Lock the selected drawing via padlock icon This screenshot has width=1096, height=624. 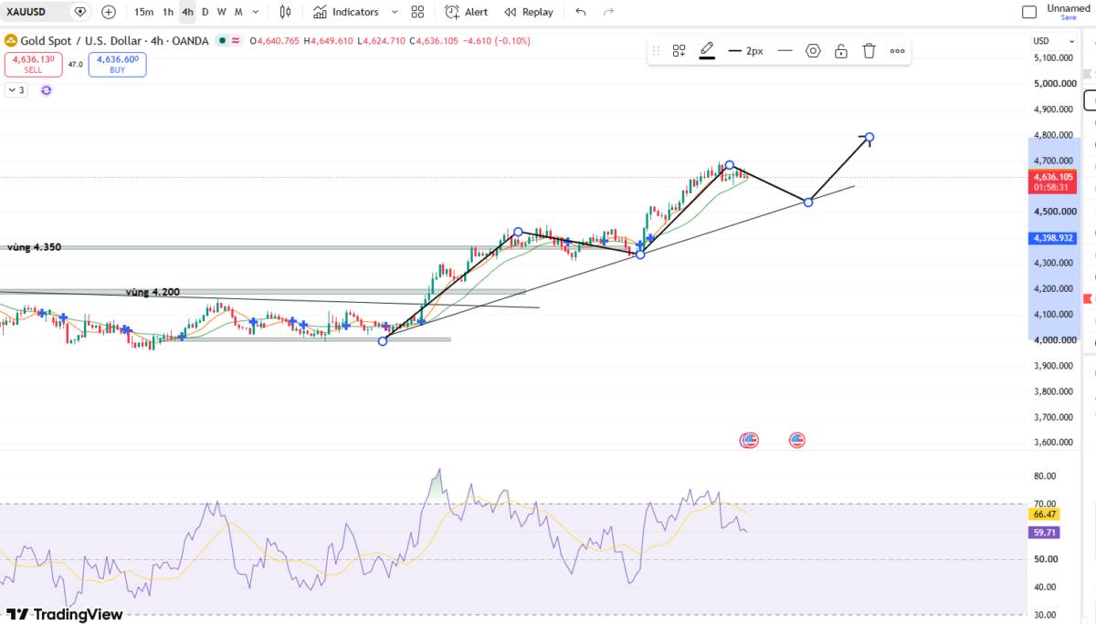pyautogui.click(x=841, y=51)
